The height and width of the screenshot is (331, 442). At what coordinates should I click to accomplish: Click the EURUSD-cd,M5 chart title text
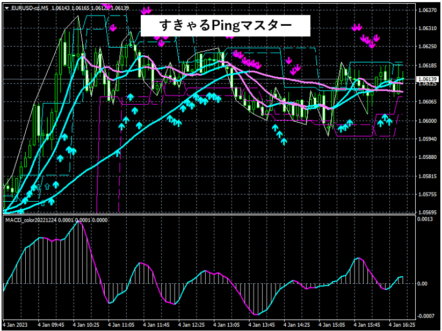pos(30,8)
